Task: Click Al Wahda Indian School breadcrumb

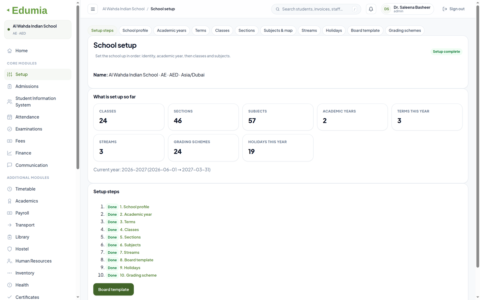Action: tap(123, 9)
